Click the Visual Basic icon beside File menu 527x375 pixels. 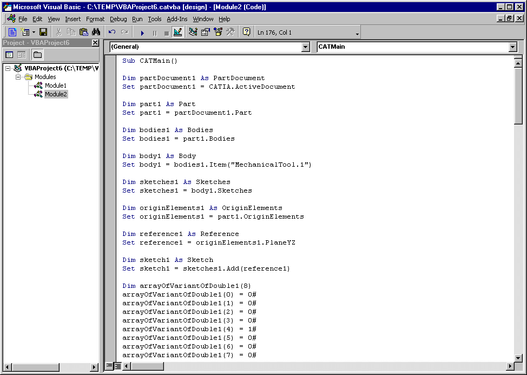(x=11, y=19)
